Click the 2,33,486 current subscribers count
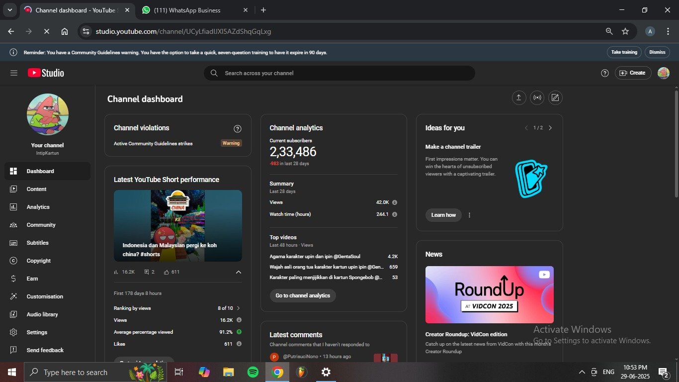The height and width of the screenshot is (382, 679). click(293, 152)
